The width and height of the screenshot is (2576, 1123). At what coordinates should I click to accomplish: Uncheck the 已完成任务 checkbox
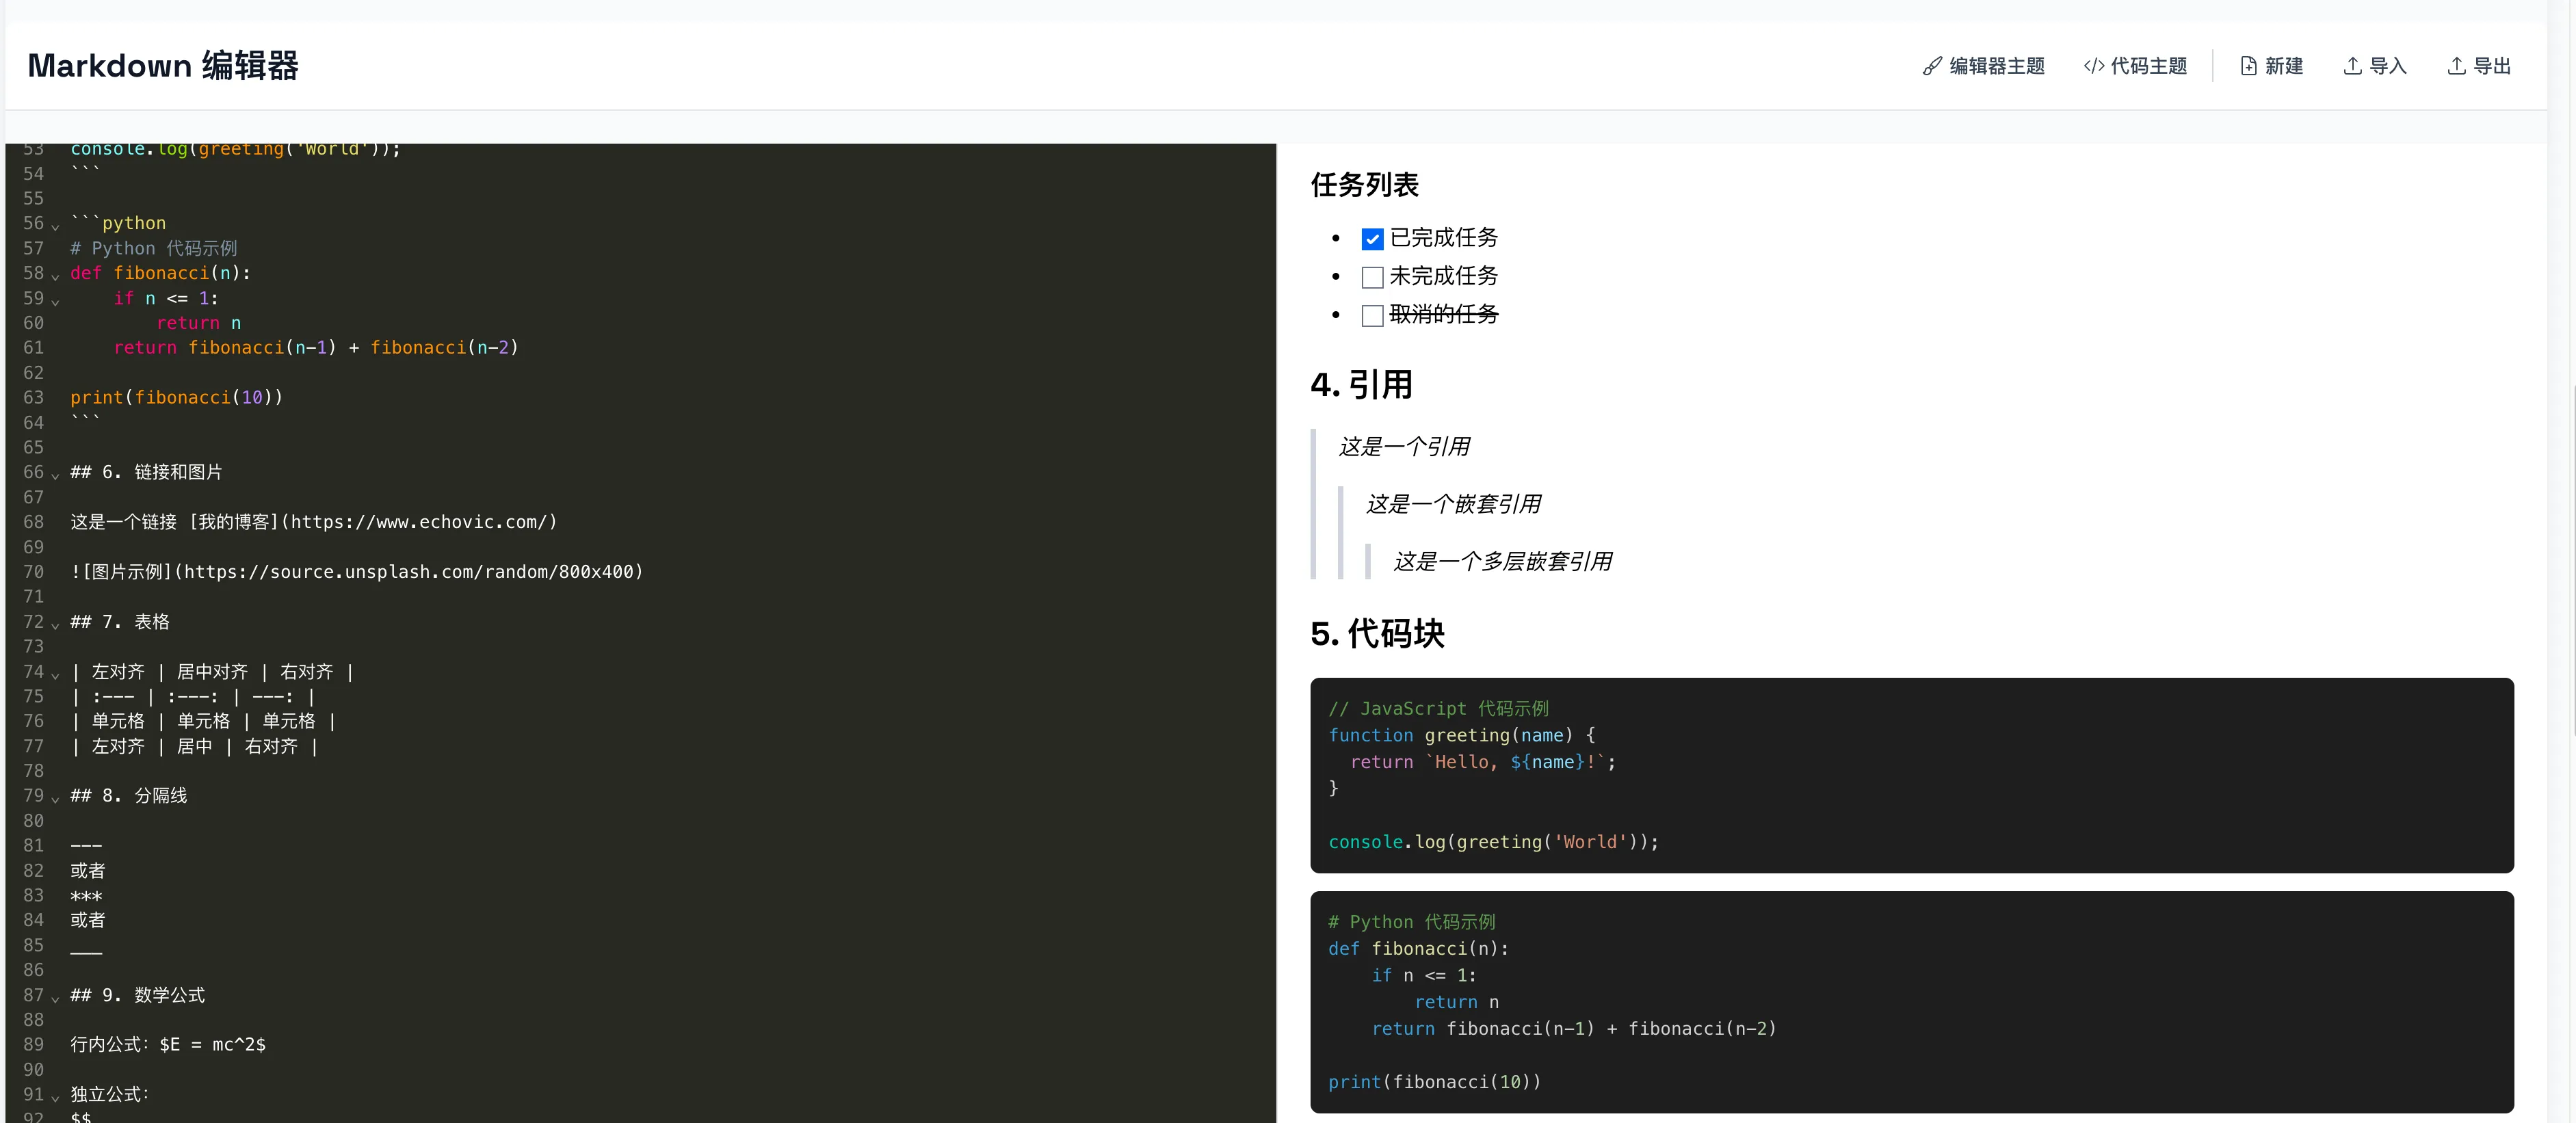1372,239
